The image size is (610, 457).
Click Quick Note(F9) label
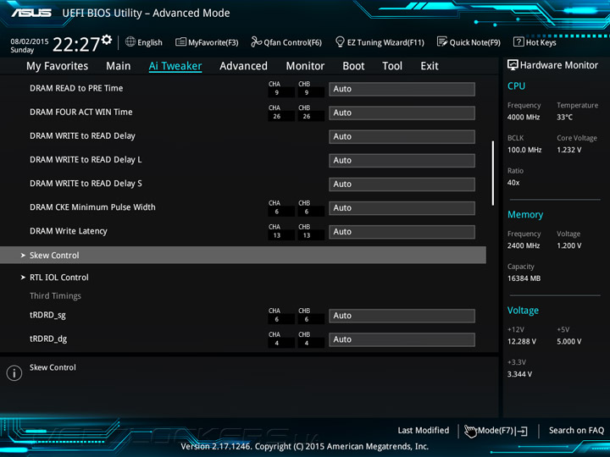[475, 42]
